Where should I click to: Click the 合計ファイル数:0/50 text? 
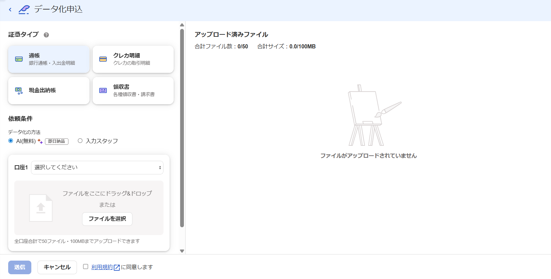pyautogui.click(x=221, y=47)
